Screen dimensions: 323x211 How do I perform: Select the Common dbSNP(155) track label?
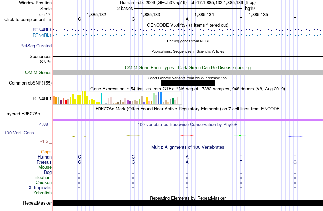pos(30,83)
